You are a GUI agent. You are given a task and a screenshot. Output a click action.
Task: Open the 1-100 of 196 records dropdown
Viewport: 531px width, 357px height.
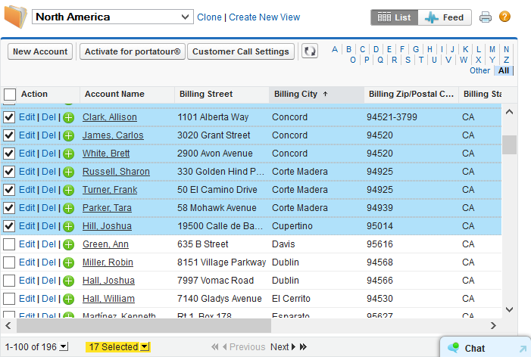tap(64, 347)
